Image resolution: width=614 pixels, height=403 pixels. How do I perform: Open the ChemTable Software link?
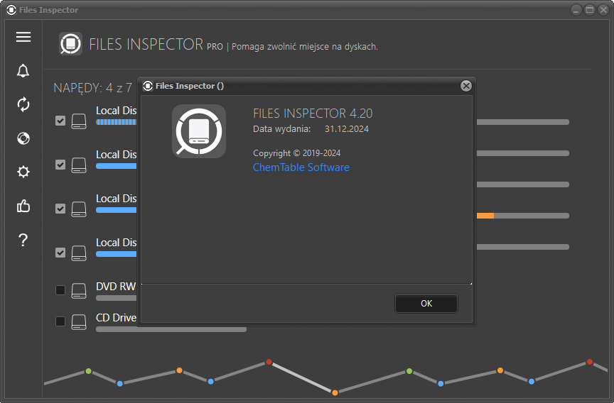click(301, 167)
